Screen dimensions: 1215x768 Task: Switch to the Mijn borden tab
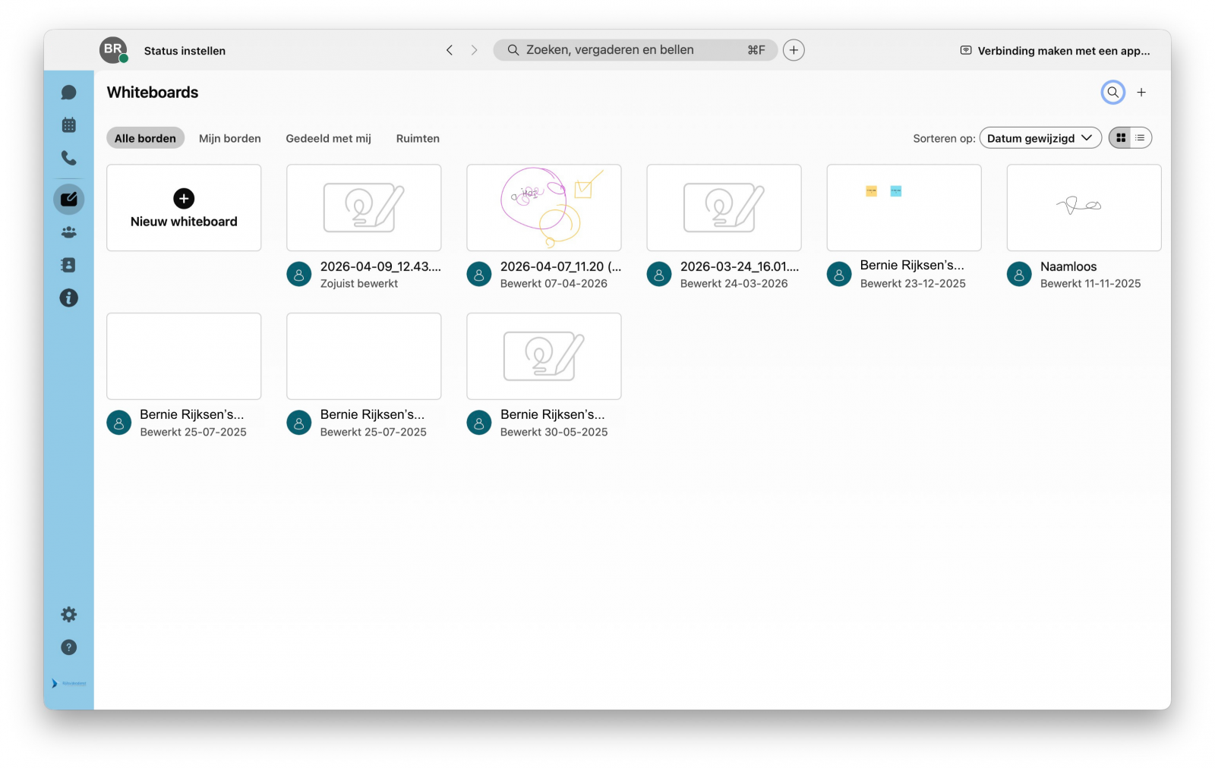pos(229,138)
